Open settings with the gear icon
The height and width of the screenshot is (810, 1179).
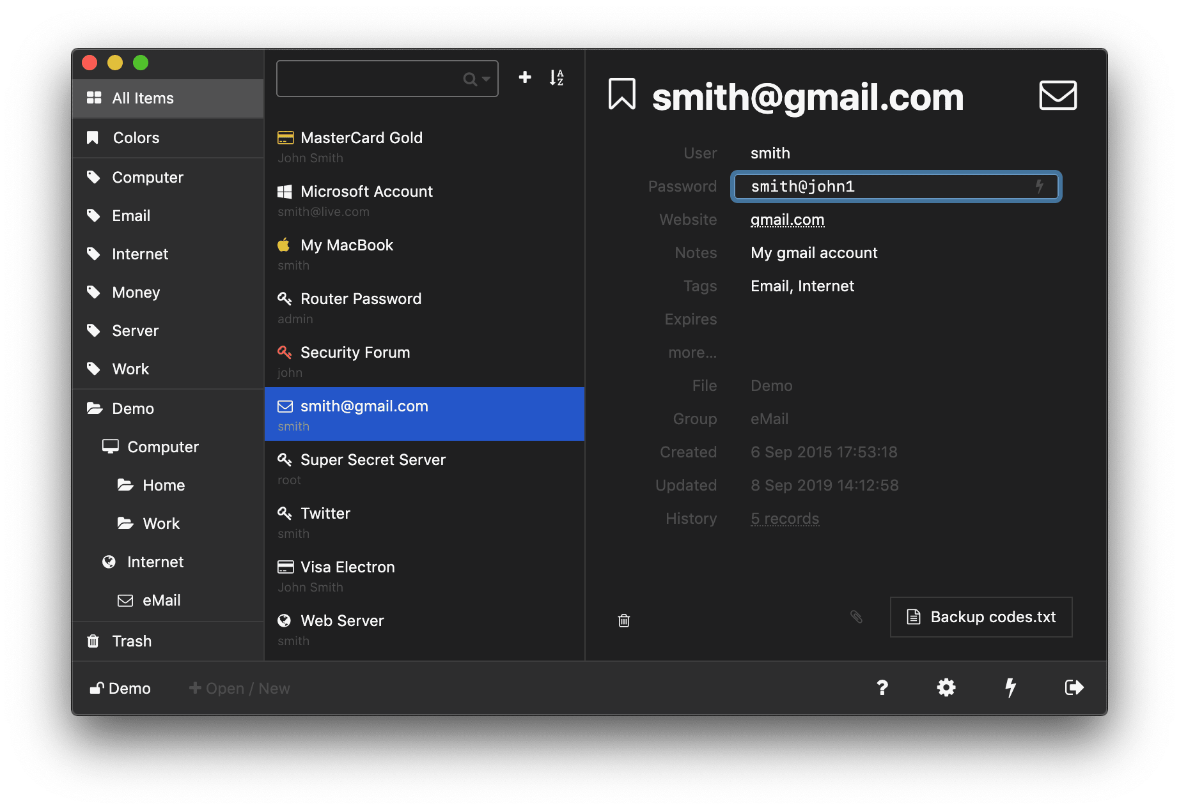point(946,687)
